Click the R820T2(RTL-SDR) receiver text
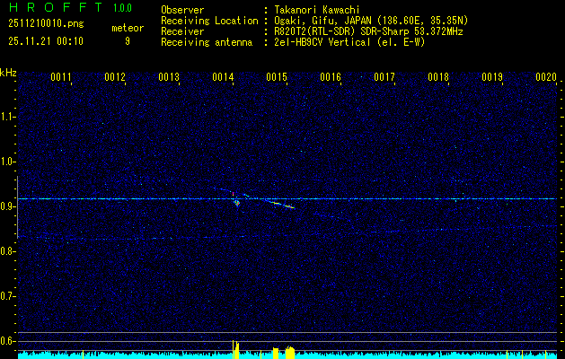 (x=368, y=31)
